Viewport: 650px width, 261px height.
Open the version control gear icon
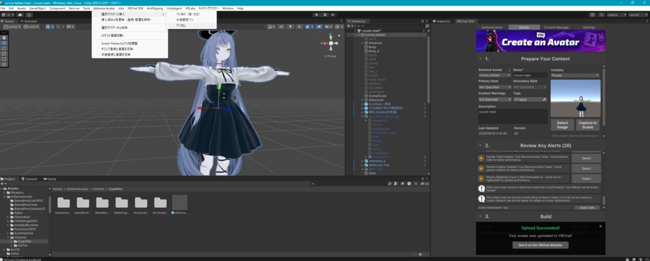click(x=29, y=15)
